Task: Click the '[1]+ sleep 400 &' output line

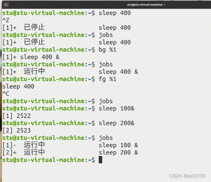Action: tap(31, 57)
